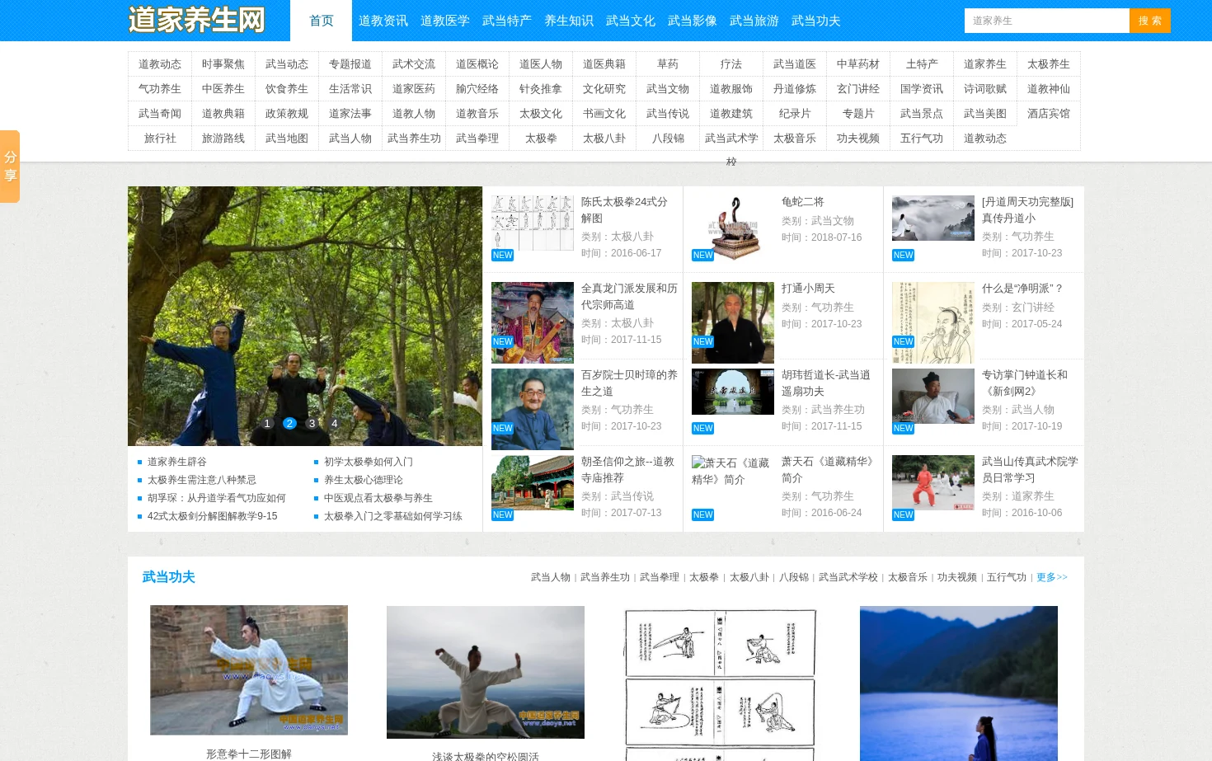Image resolution: width=1212 pixels, height=761 pixels.
Task: Open 胡玮哲道长 night gate thumbnail
Action: point(733,392)
